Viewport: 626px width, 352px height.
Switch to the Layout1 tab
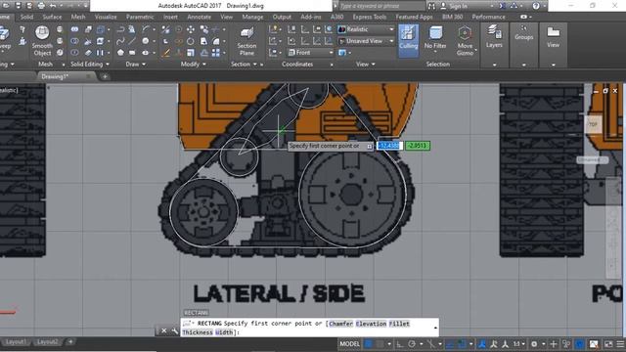coord(16,341)
